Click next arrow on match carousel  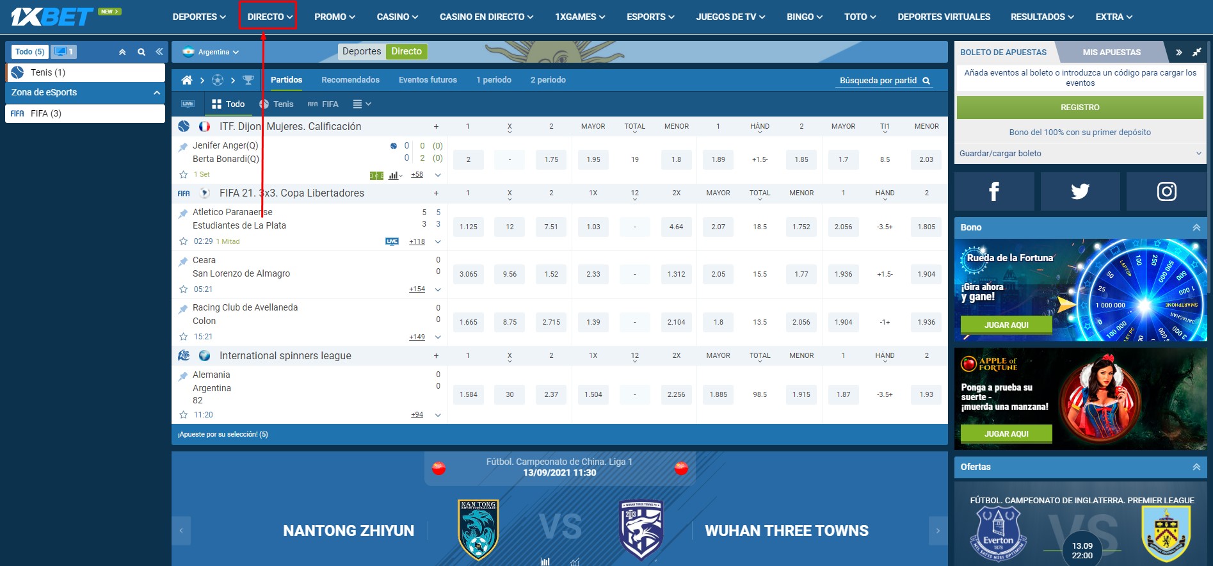[938, 530]
